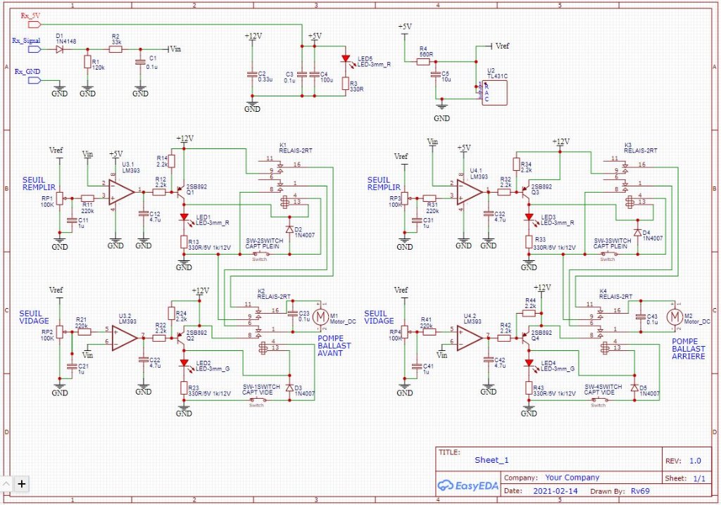Select the M1 Motor_DC symbol
Viewport: 721px width, 505px height.
click(x=320, y=318)
